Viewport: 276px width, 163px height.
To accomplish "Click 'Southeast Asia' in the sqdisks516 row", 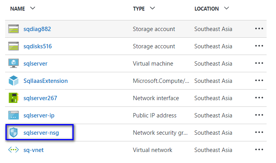I will click(x=213, y=46).
